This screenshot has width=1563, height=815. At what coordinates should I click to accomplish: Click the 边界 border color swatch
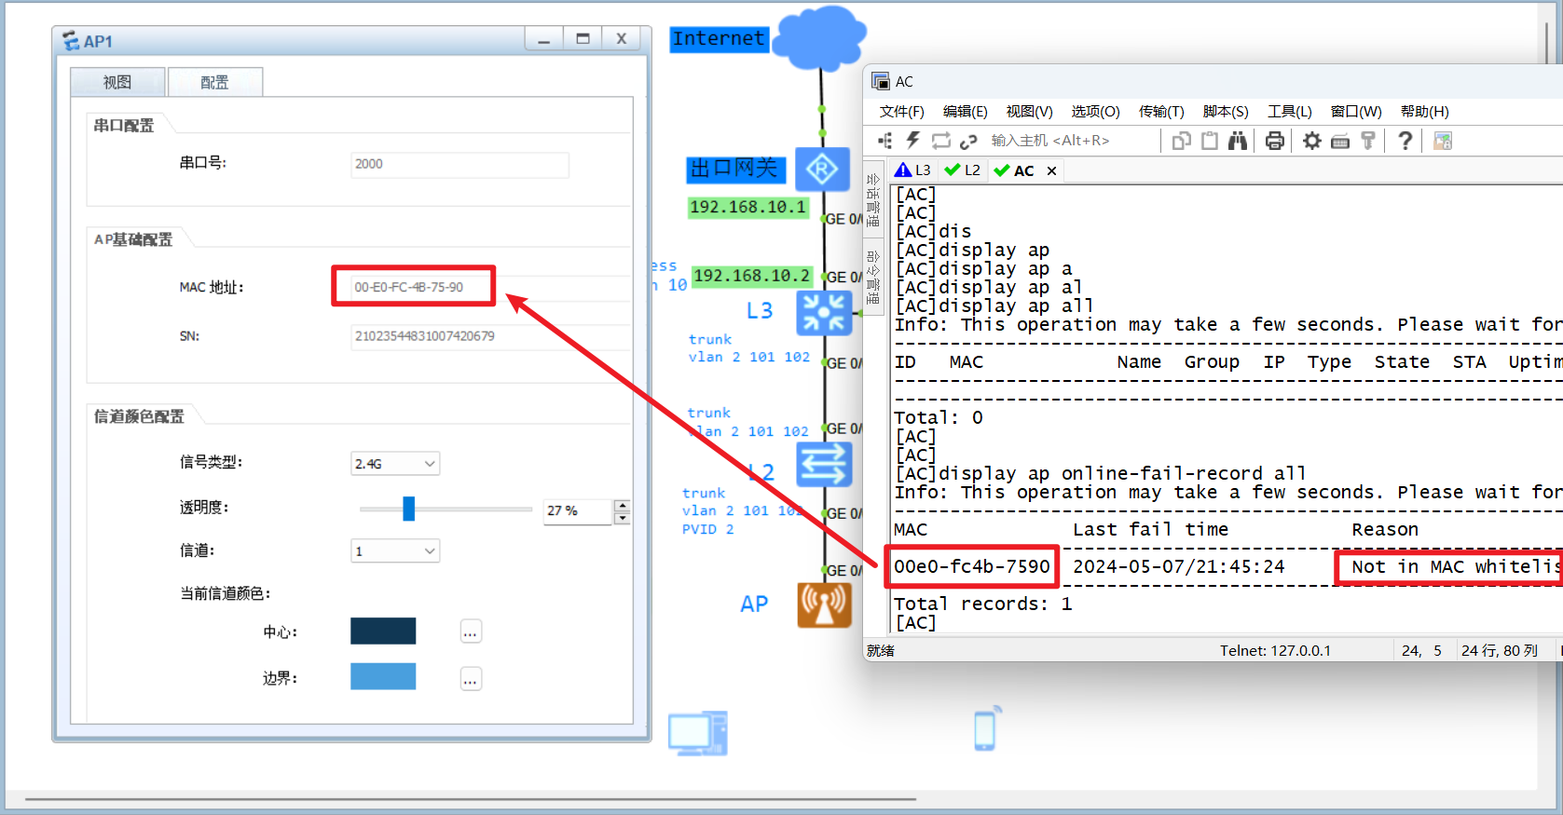pyautogui.click(x=383, y=676)
